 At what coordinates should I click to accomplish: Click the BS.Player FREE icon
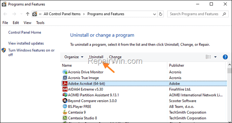(65, 106)
